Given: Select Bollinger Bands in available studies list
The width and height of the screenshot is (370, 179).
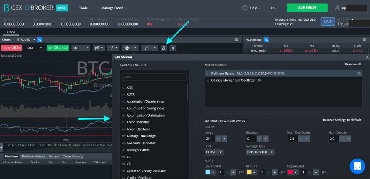Looking at the screenshot, I should (x=138, y=150).
